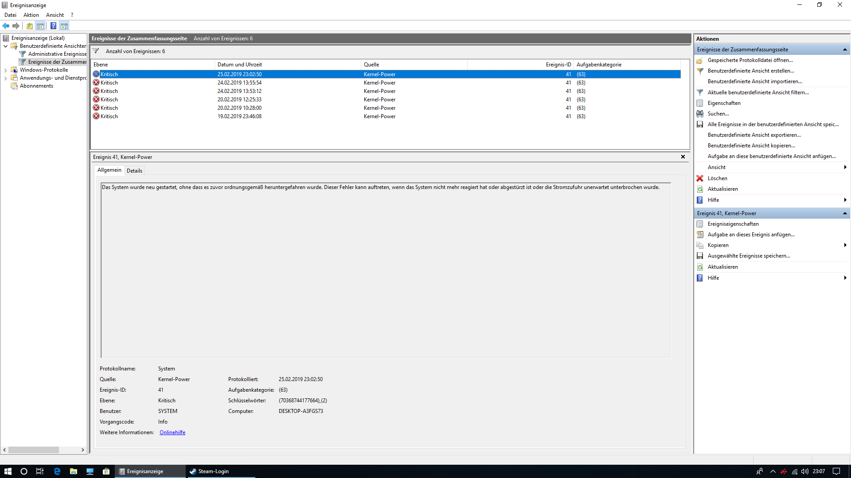This screenshot has height=478, width=851.
Task: Toggle the console tree pane toolbar icon
Action: tap(40, 26)
